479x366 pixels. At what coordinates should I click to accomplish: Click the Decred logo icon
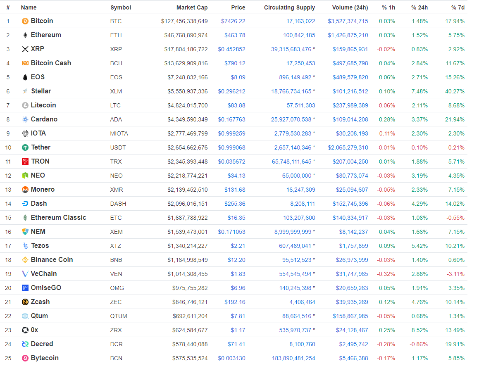click(x=25, y=344)
